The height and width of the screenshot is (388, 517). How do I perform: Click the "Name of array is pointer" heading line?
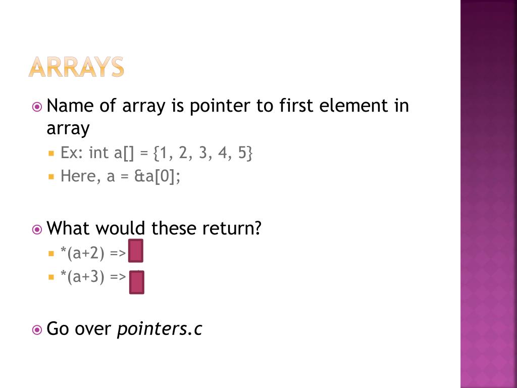pos(227,106)
